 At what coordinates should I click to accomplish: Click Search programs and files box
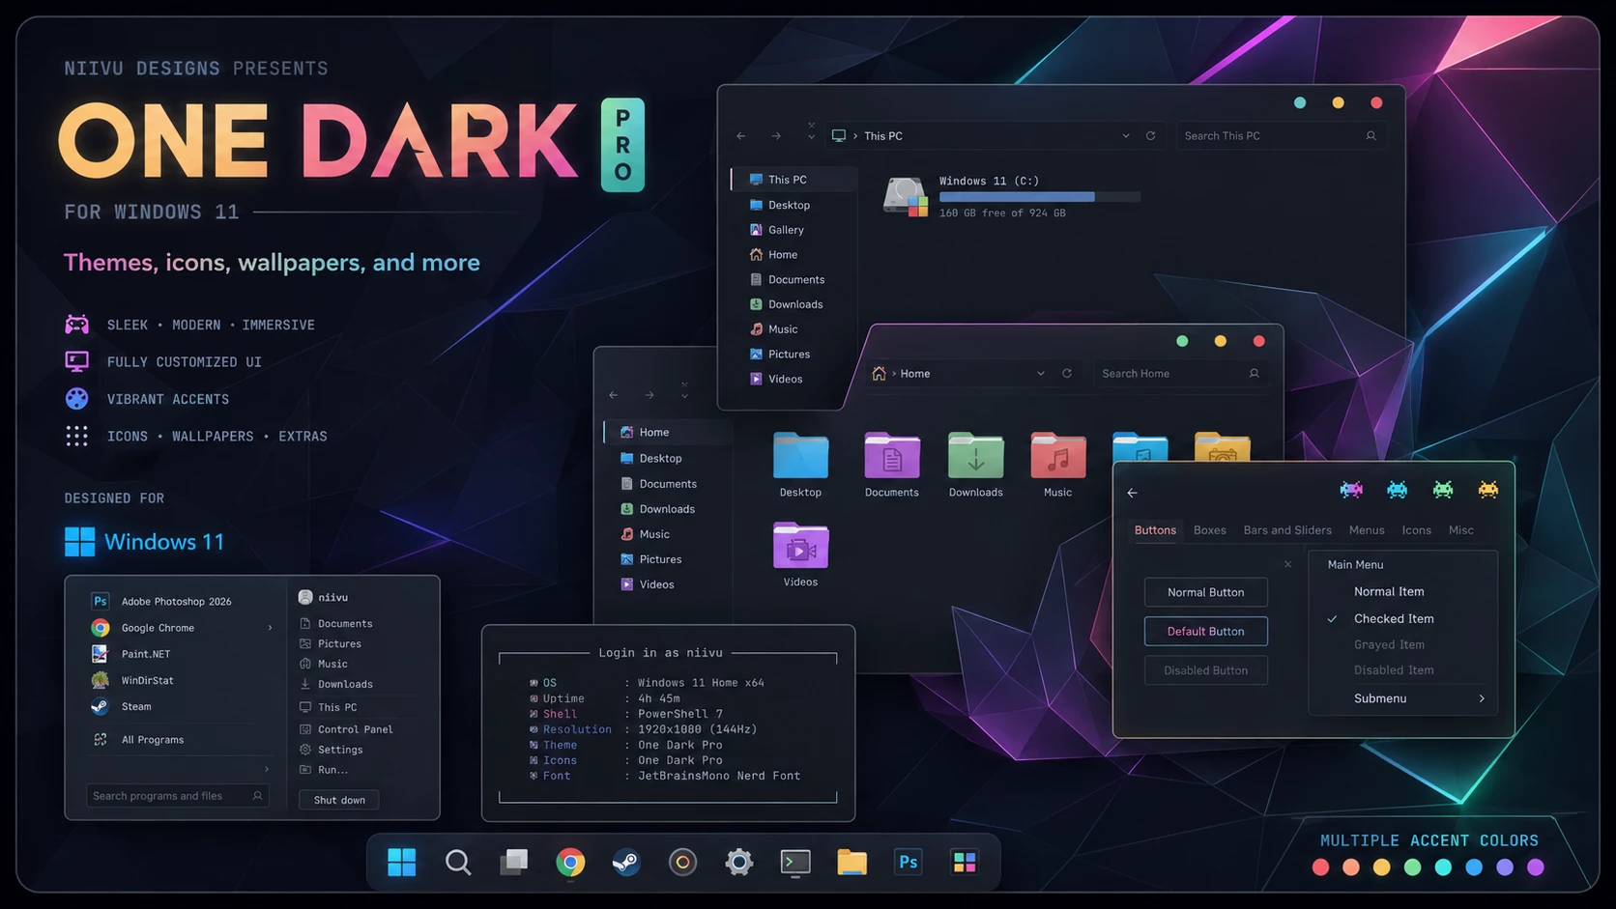click(178, 796)
